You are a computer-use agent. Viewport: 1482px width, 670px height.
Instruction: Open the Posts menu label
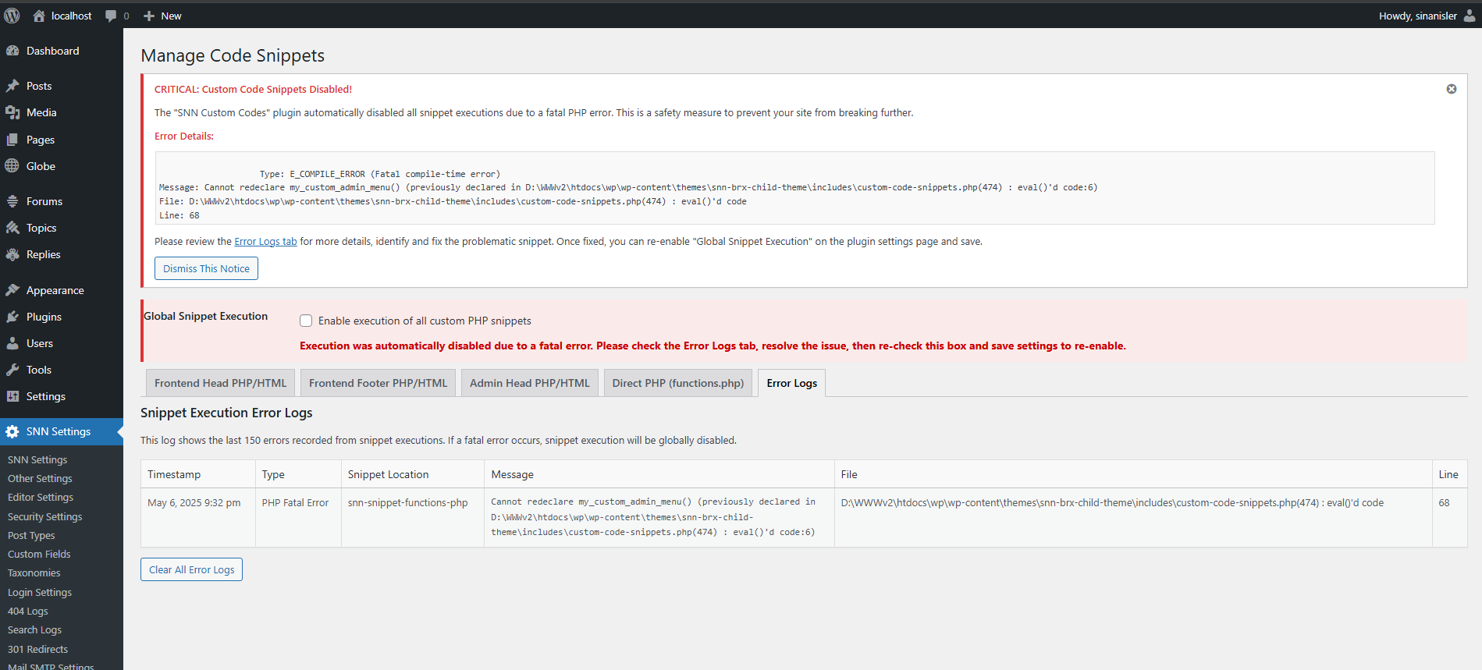(39, 86)
